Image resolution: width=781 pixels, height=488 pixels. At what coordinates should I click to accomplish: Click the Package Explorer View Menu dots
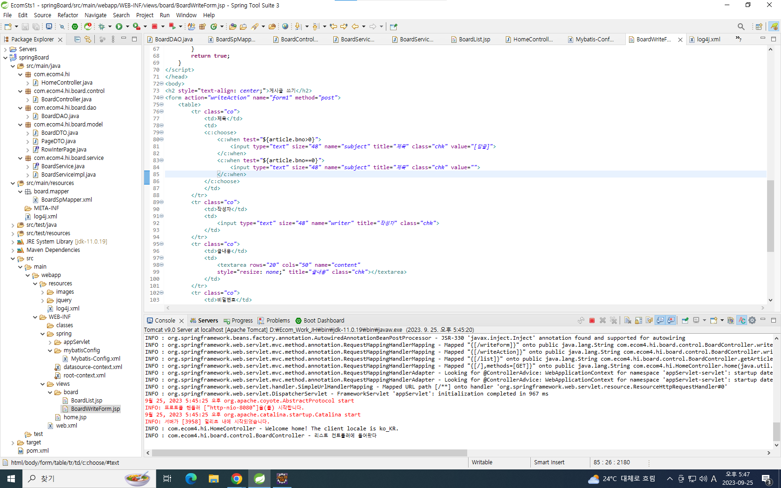[113, 40]
